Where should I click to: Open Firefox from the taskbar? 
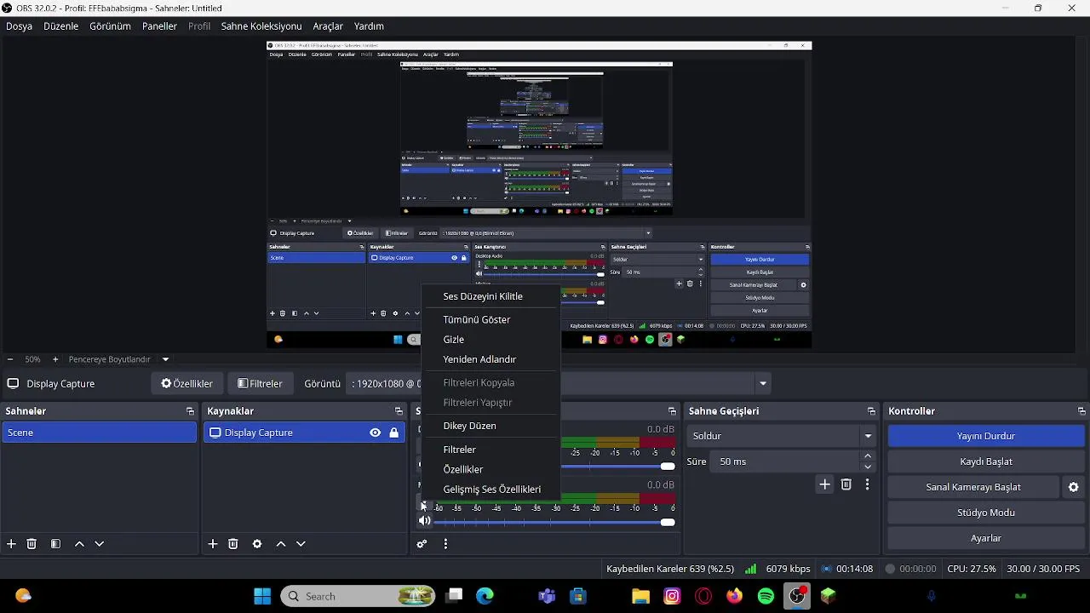pyautogui.click(x=734, y=596)
